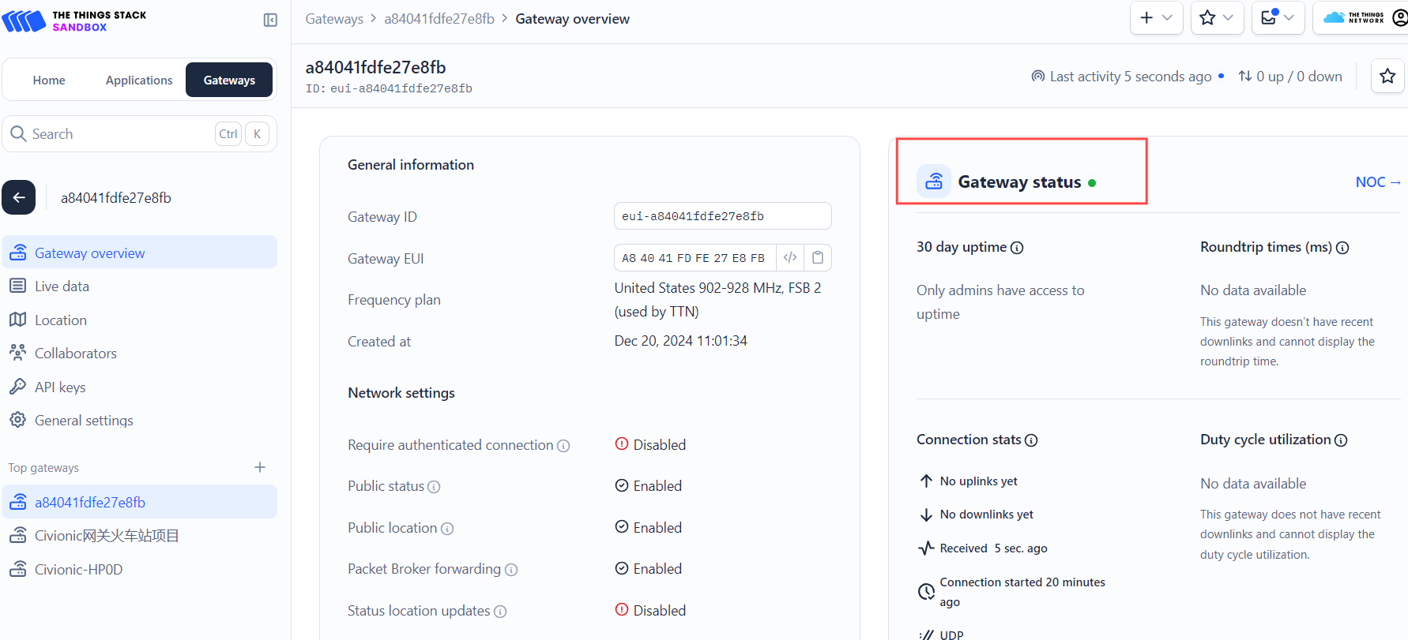Bookmark this gateway with star button
The image size is (1408, 640).
(x=1387, y=77)
